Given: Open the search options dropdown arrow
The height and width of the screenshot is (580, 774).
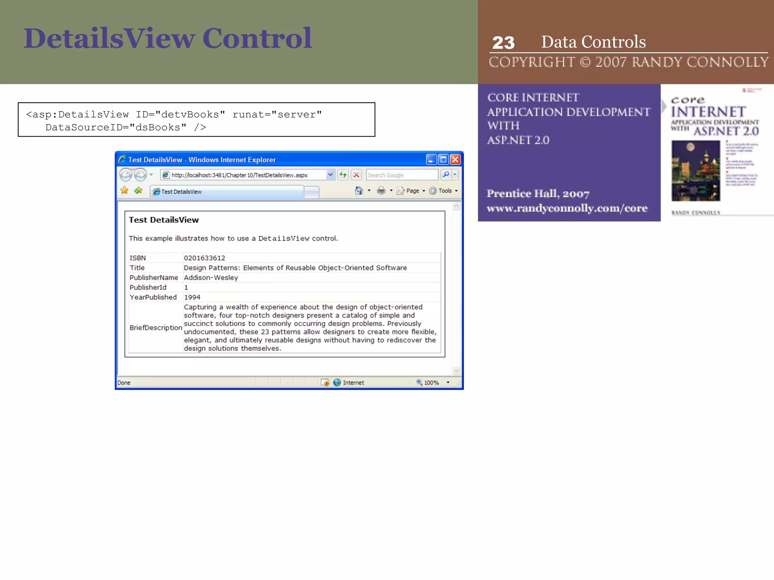Looking at the screenshot, I should click(x=455, y=175).
